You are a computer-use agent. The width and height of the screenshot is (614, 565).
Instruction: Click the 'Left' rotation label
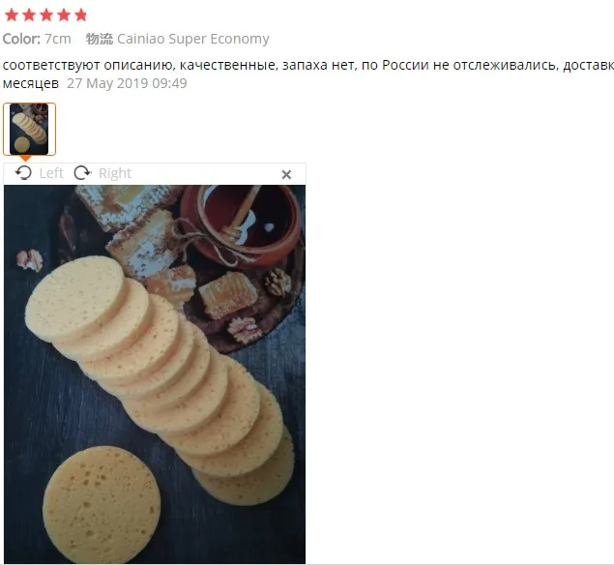51,173
